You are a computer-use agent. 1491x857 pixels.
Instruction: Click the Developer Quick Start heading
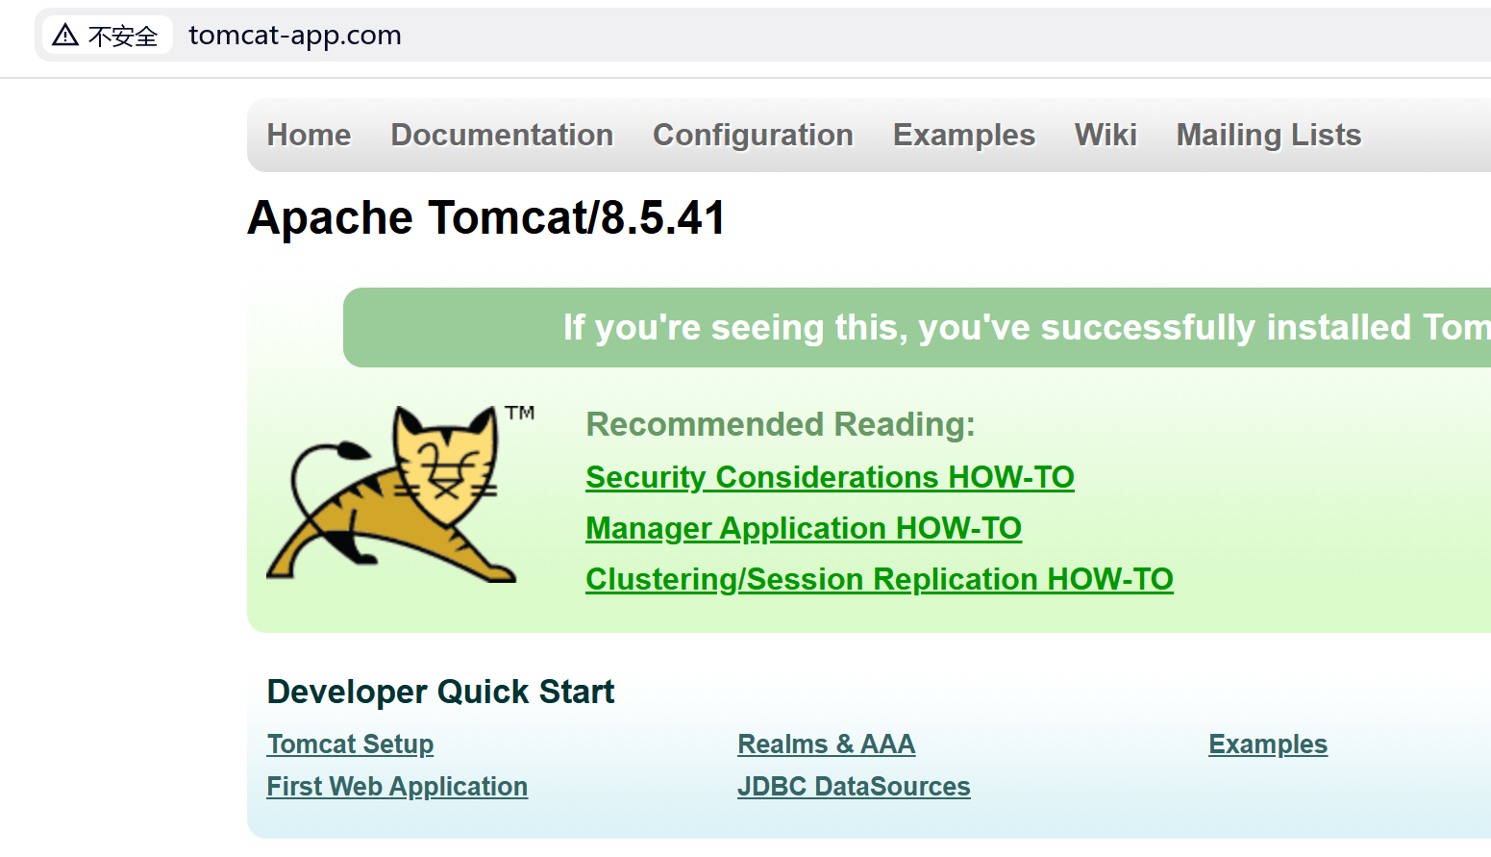click(440, 692)
